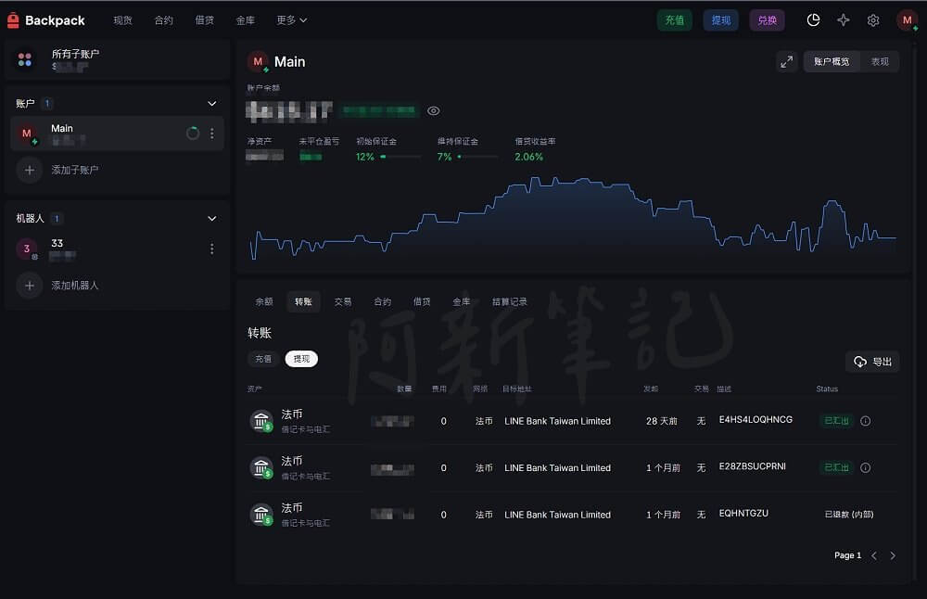This screenshot has width=927, height=599.
Task: Switch to 充值 deposit filter pill
Action: (x=263, y=359)
